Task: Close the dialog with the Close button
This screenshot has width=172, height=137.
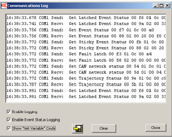Action: point(156,128)
